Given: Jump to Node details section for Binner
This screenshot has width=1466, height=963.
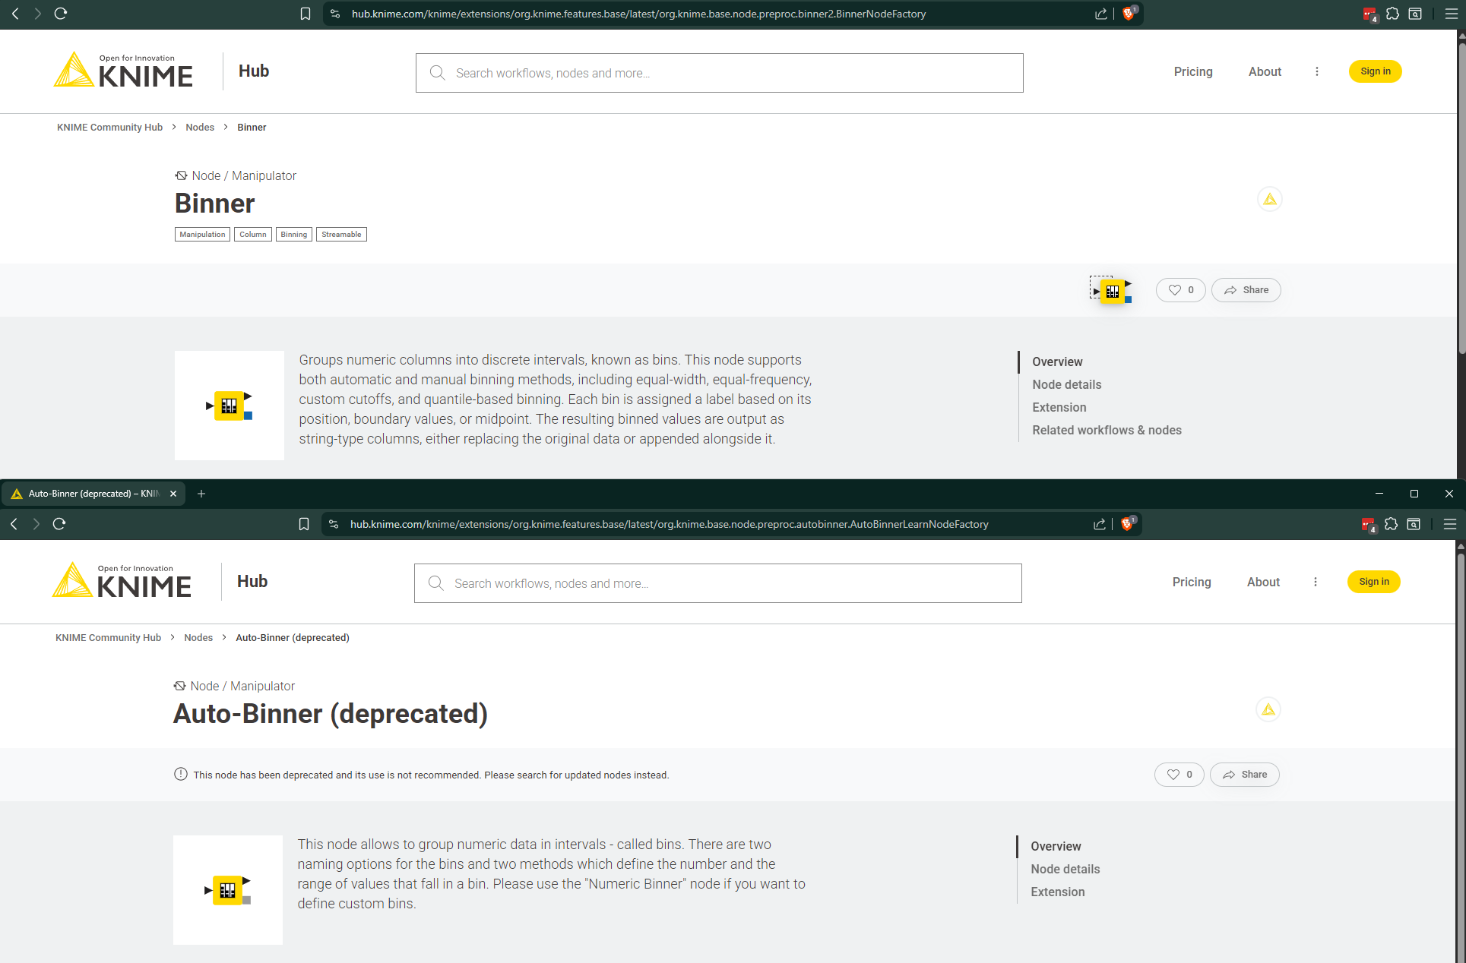Looking at the screenshot, I should (1066, 384).
